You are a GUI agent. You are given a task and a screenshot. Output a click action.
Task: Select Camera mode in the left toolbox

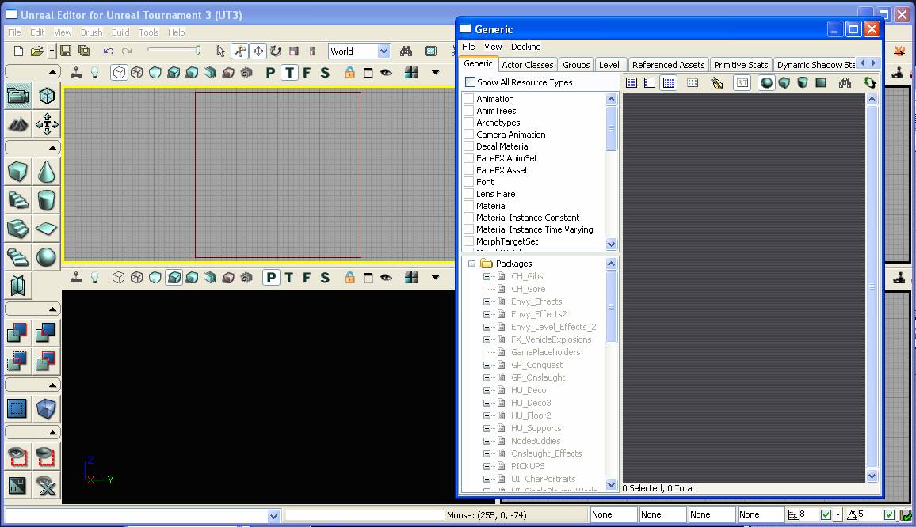(18, 96)
